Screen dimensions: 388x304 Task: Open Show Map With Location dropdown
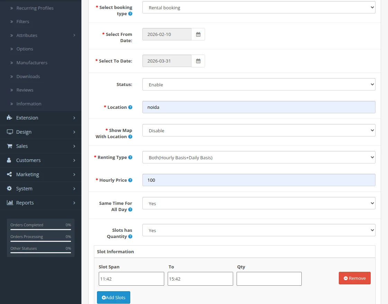click(258, 131)
